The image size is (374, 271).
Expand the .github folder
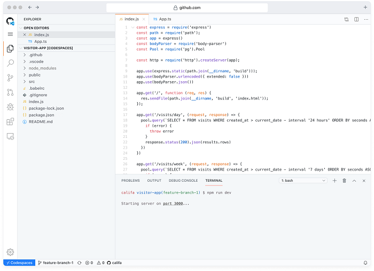pos(25,55)
